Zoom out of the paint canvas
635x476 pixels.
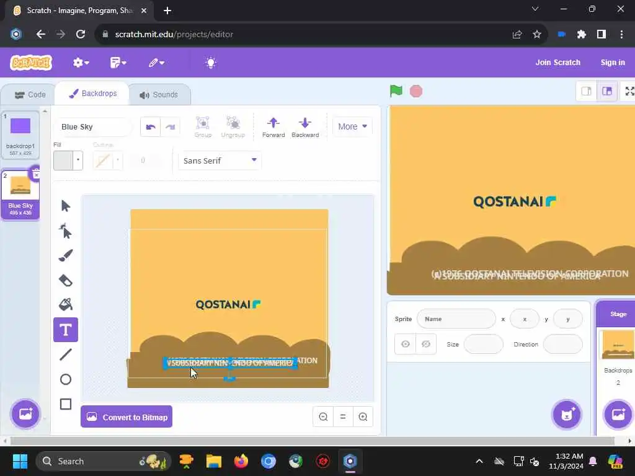[x=323, y=416]
